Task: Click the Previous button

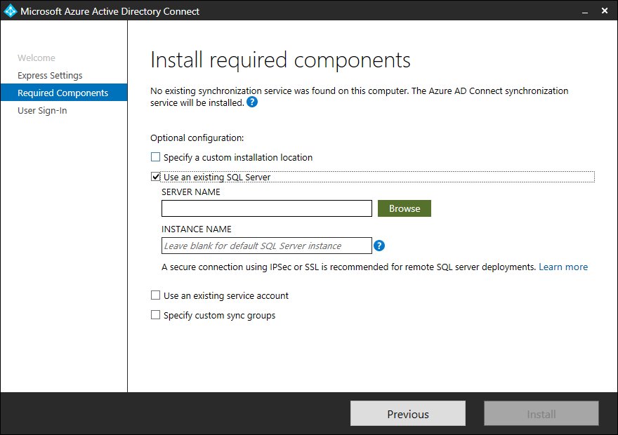Action: point(407,414)
